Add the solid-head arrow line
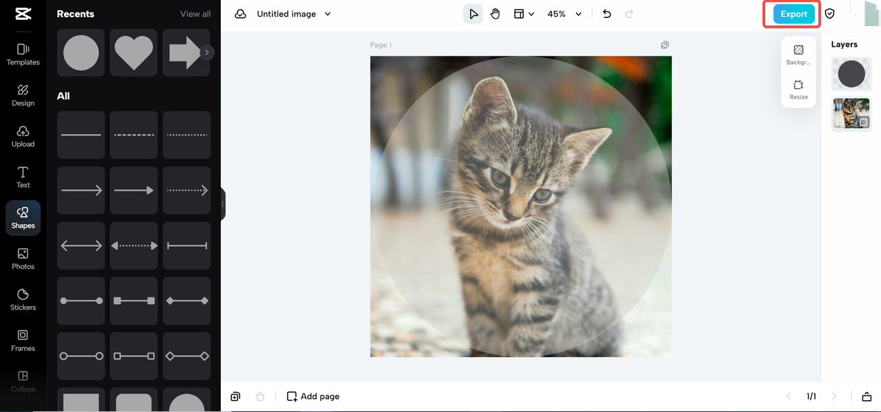Viewport: 881px width, 412px height. (x=134, y=191)
